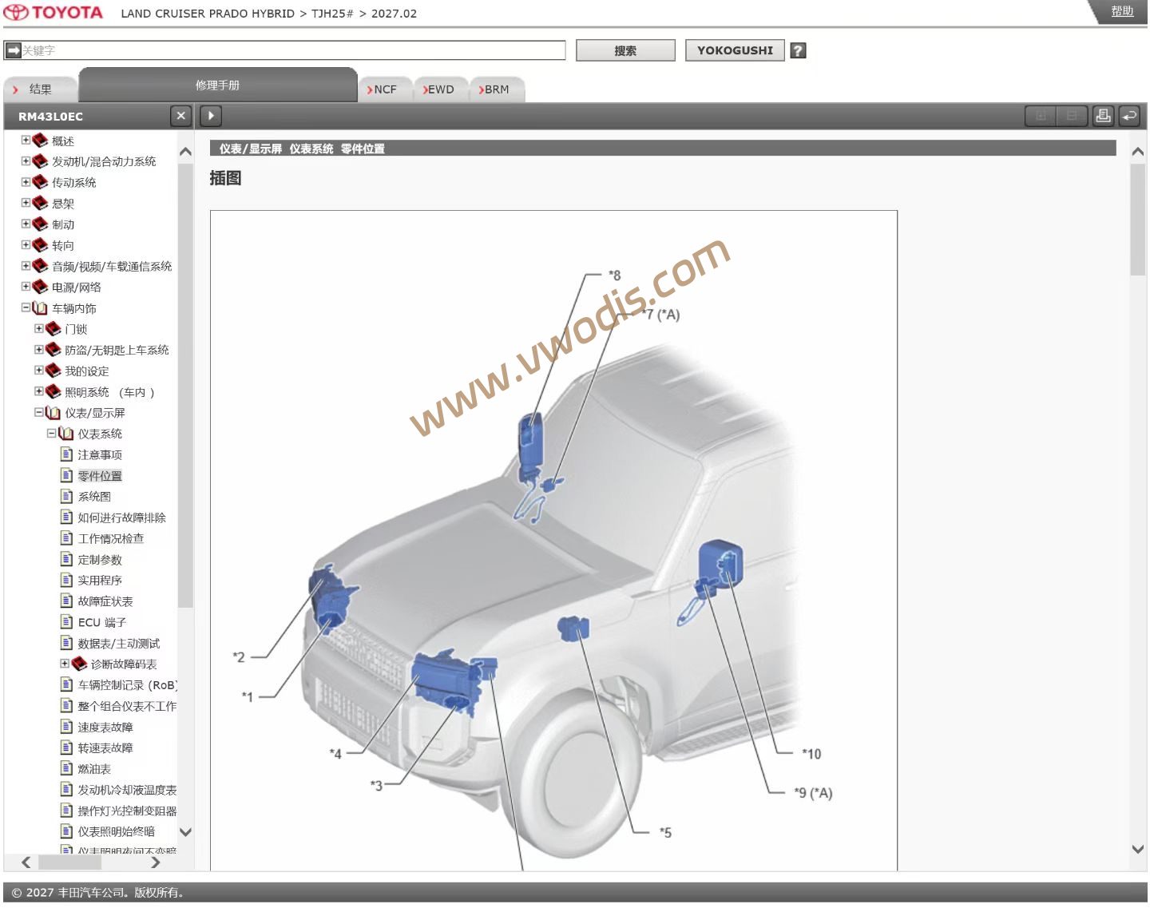Open the help question mark icon
The height and width of the screenshot is (908, 1150).
click(x=798, y=50)
